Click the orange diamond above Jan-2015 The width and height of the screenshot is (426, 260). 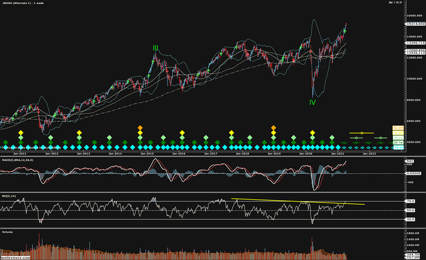[x=140, y=127]
